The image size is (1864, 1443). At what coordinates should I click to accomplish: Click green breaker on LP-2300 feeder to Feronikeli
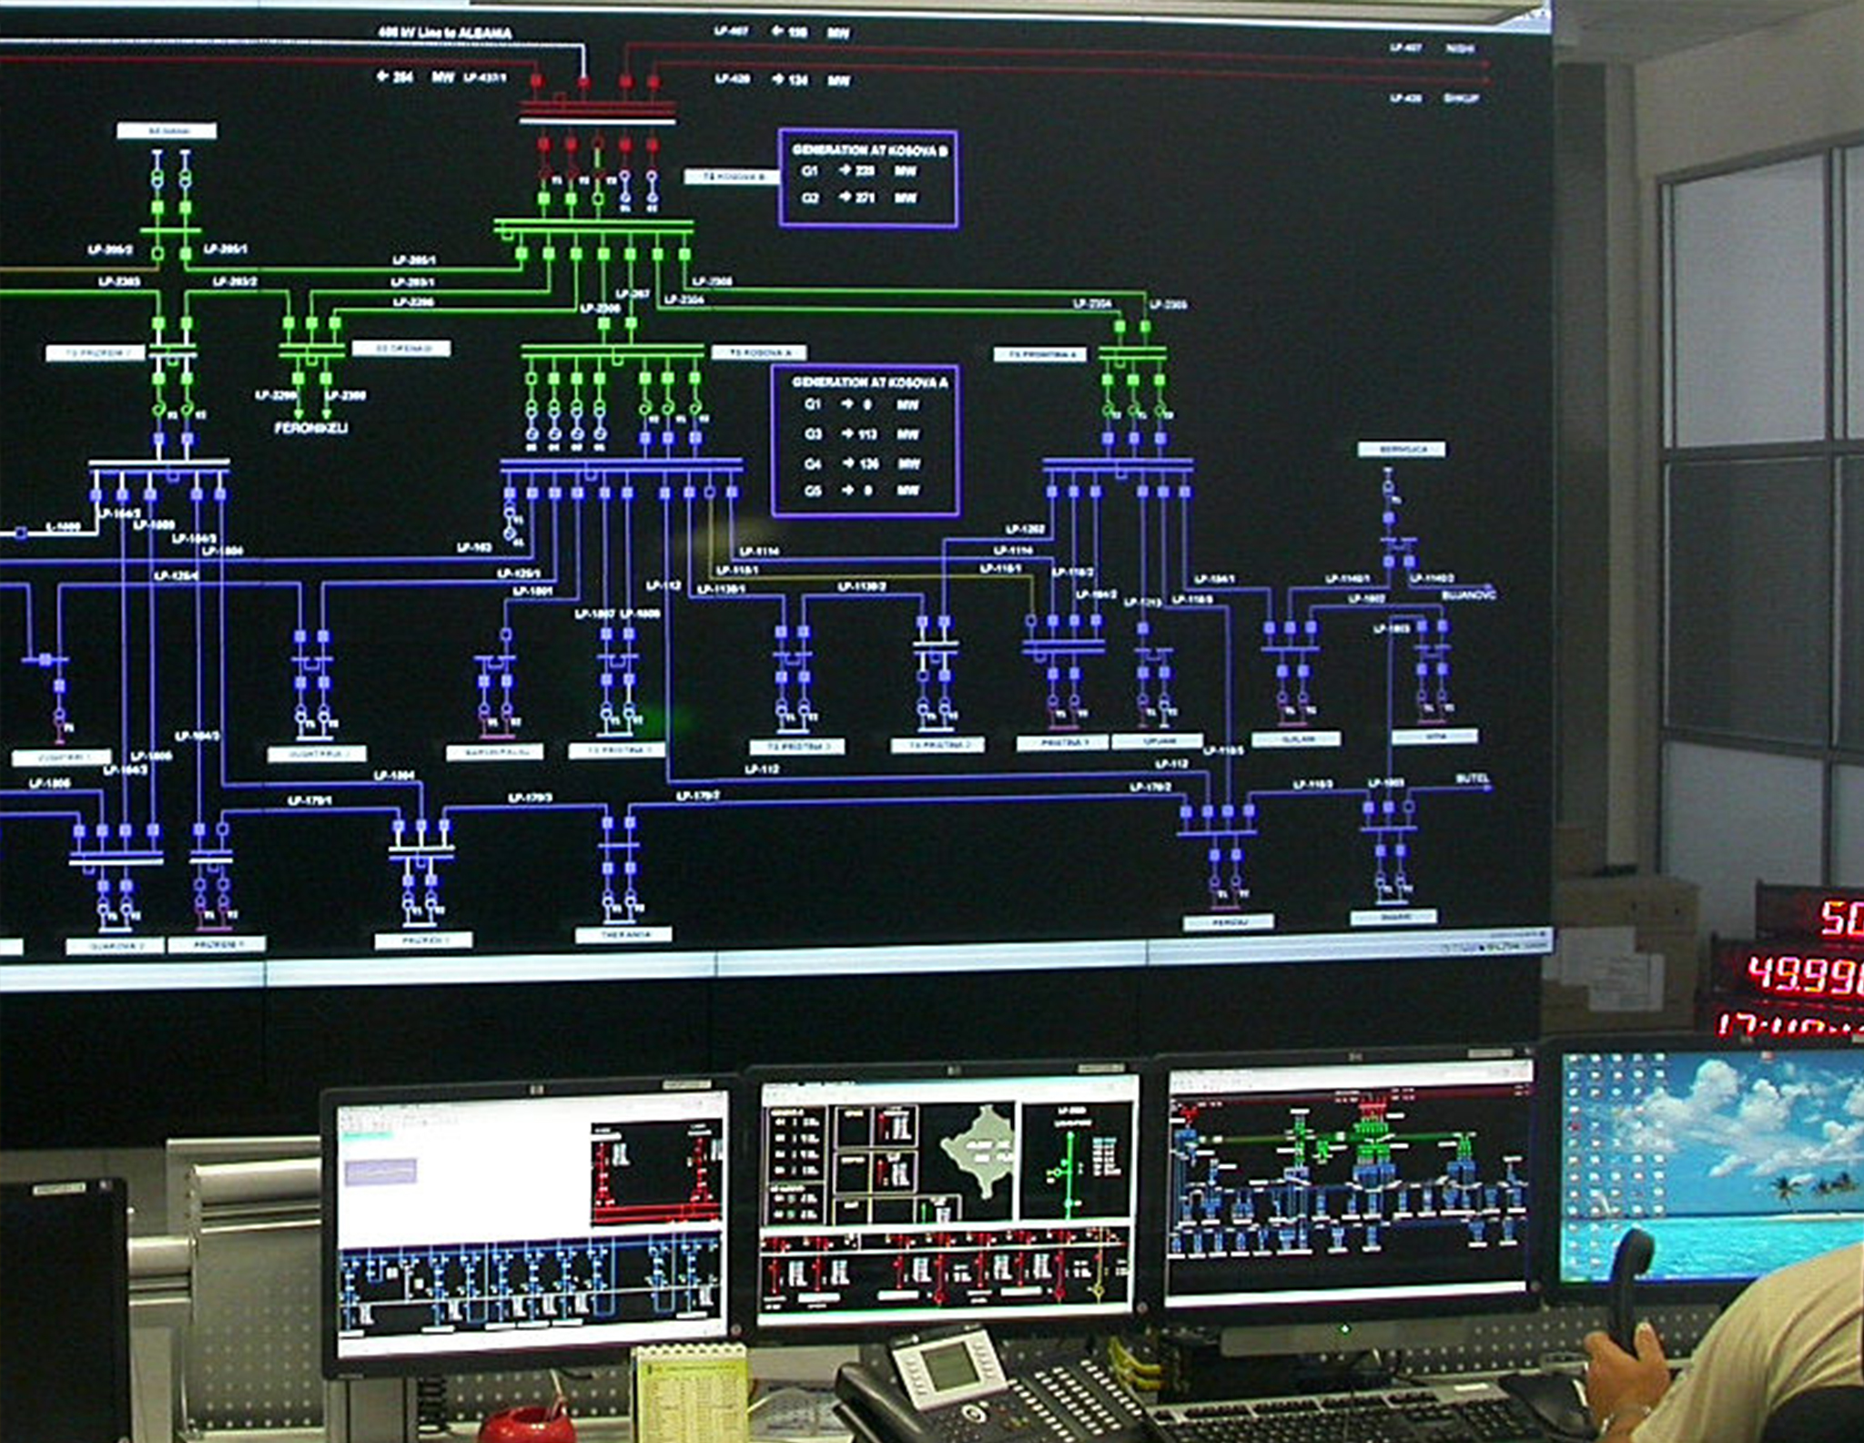click(326, 378)
